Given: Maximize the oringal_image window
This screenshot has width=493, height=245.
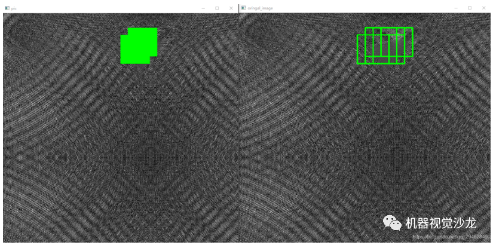Looking at the screenshot, I should click(470, 8).
